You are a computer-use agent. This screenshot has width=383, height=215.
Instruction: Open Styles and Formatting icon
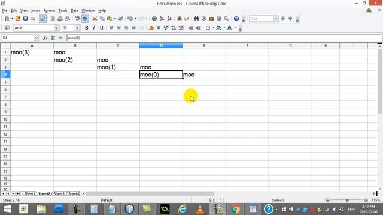(x=7, y=28)
